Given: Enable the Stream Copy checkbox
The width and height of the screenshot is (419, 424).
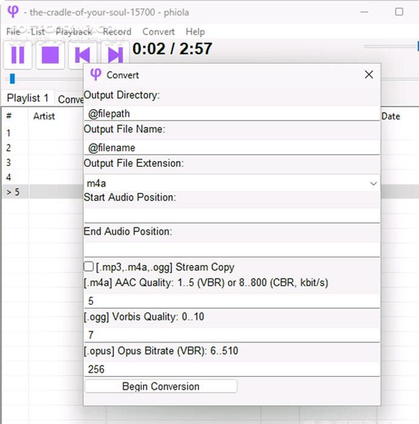Looking at the screenshot, I should pyautogui.click(x=89, y=267).
